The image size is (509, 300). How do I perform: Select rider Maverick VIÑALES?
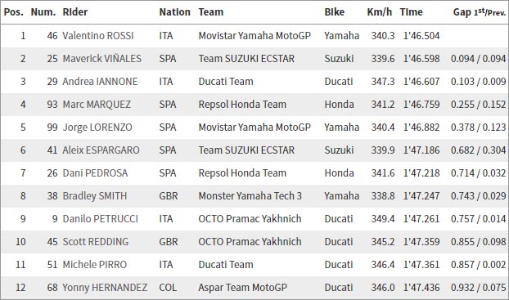(102, 58)
